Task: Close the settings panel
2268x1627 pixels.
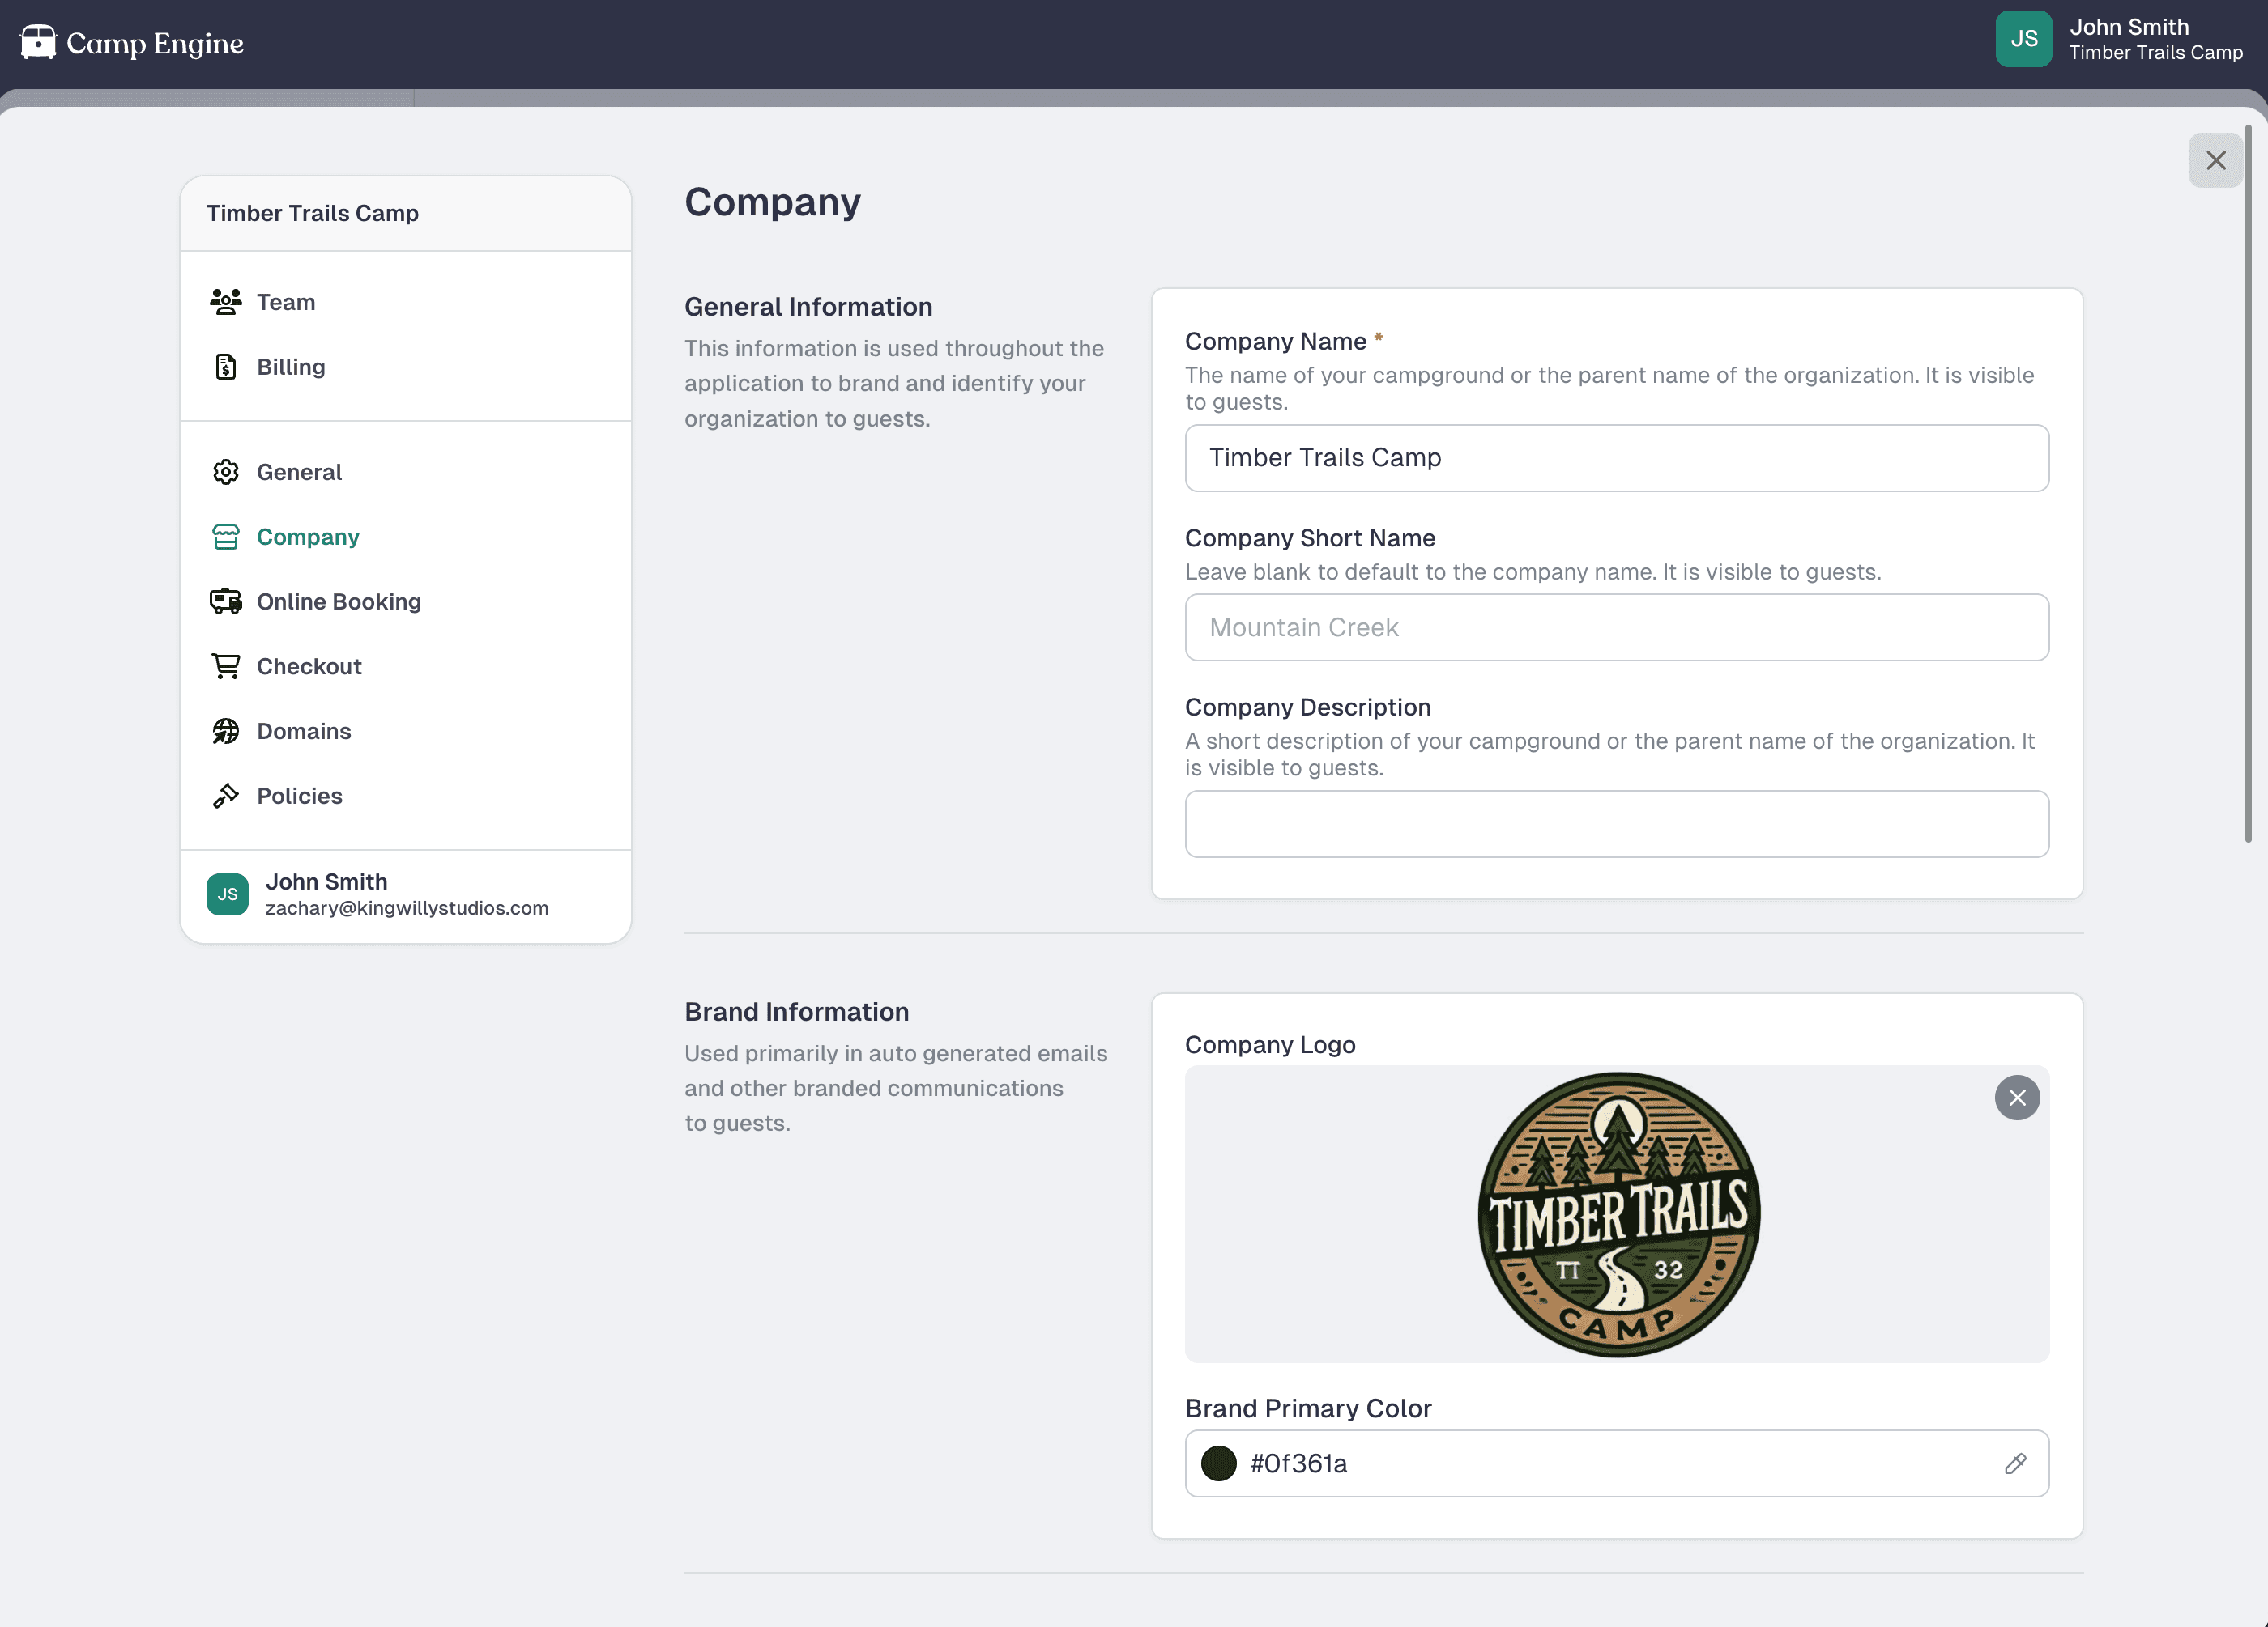Action: tap(2215, 161)
